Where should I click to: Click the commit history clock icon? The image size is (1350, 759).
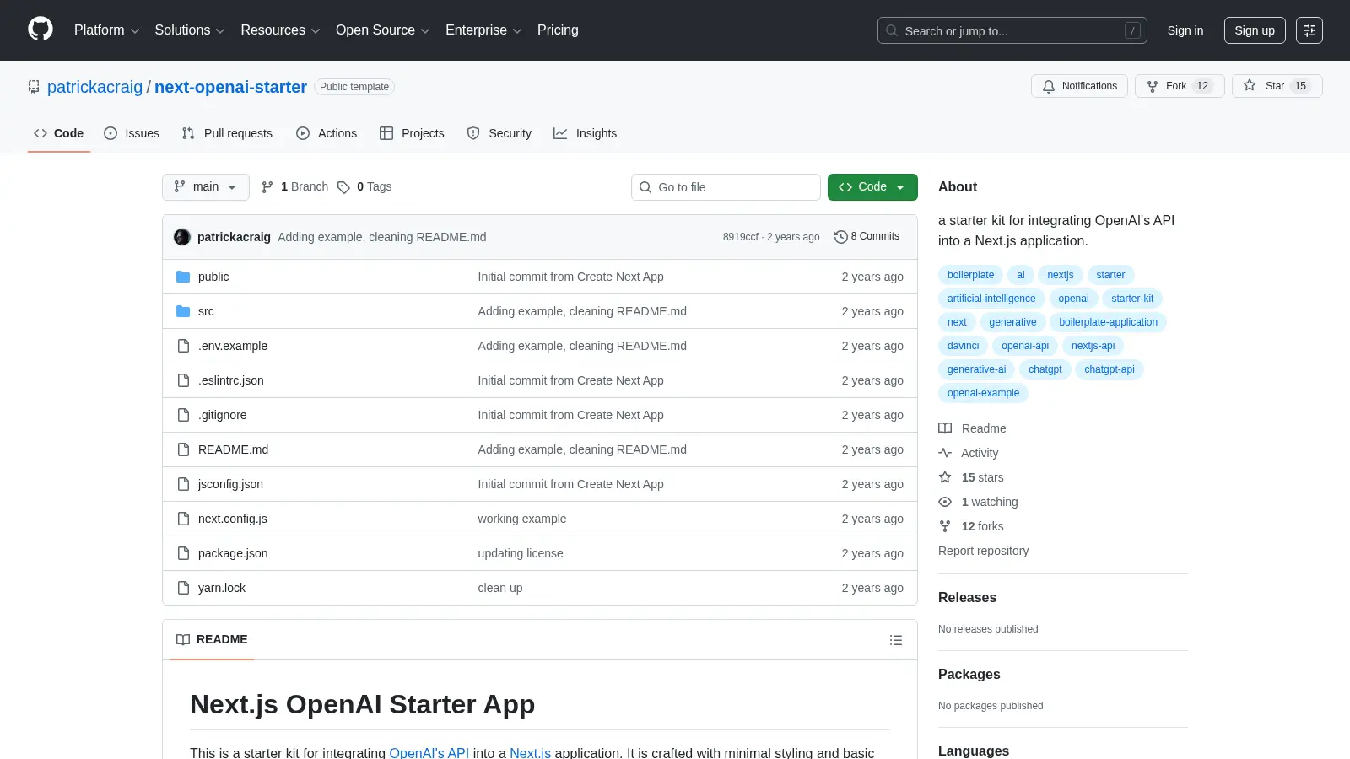tap(840, 237)
